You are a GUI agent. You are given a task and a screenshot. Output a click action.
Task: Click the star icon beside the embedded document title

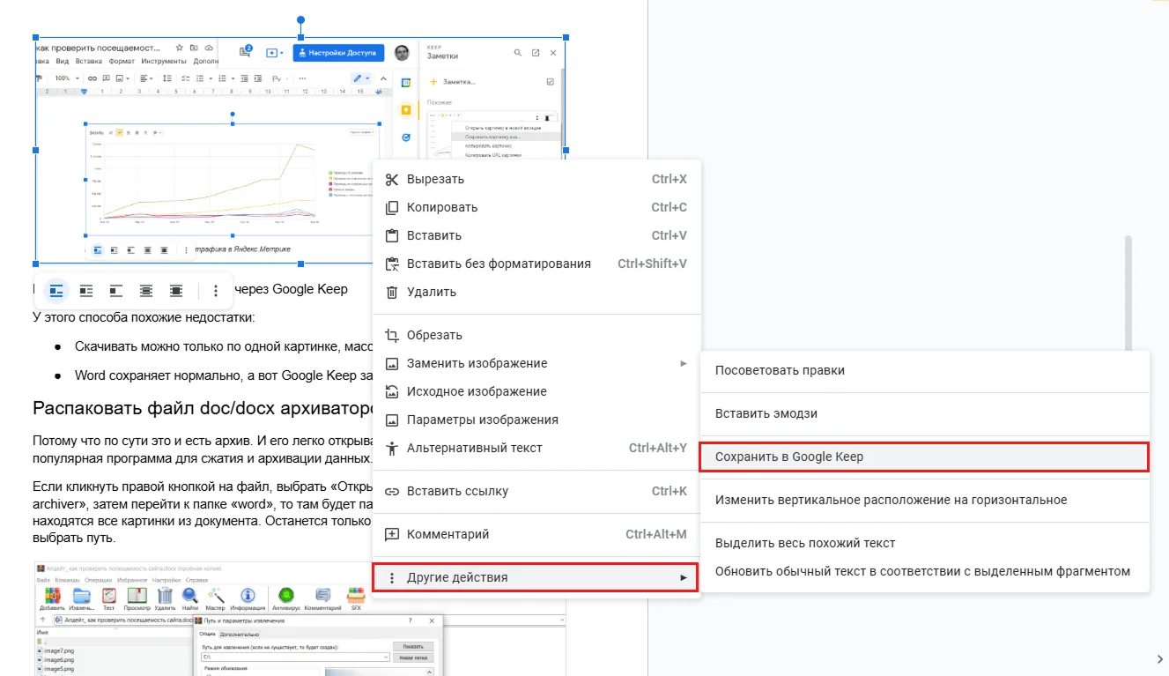180,47
